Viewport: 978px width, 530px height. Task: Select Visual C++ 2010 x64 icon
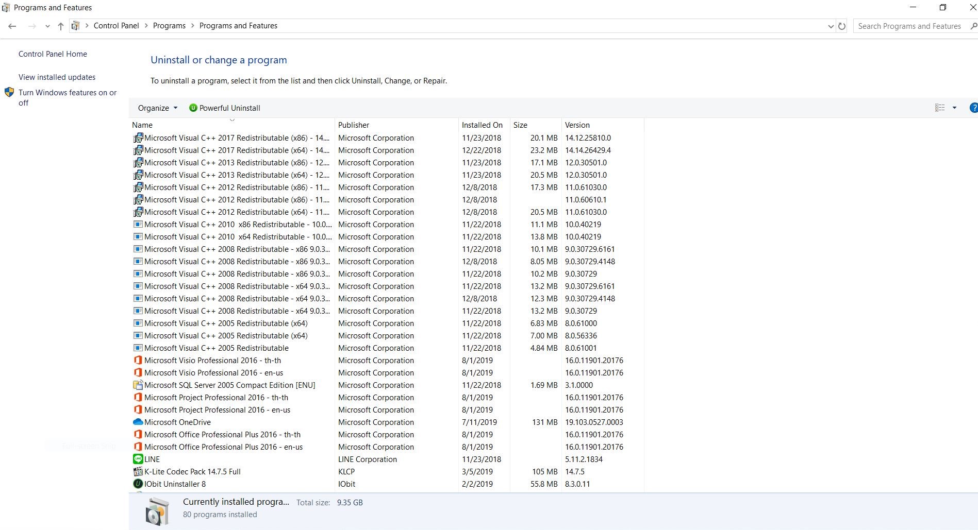coord(138,236)
